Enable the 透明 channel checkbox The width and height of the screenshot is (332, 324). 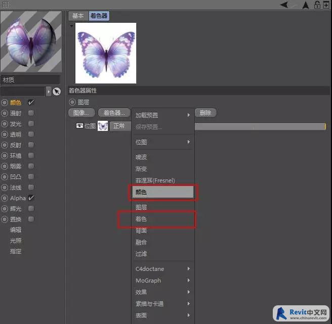[31, 134]
